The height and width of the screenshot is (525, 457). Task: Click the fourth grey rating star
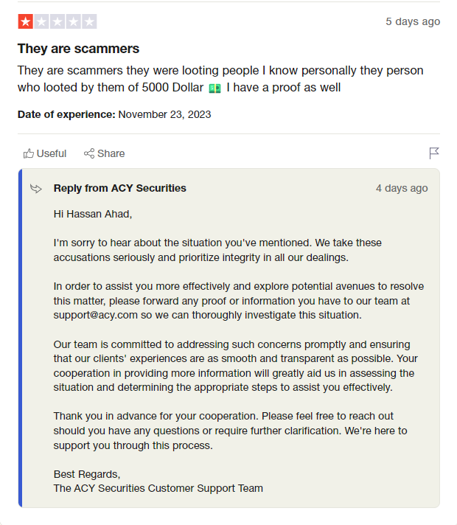point(73,22)
